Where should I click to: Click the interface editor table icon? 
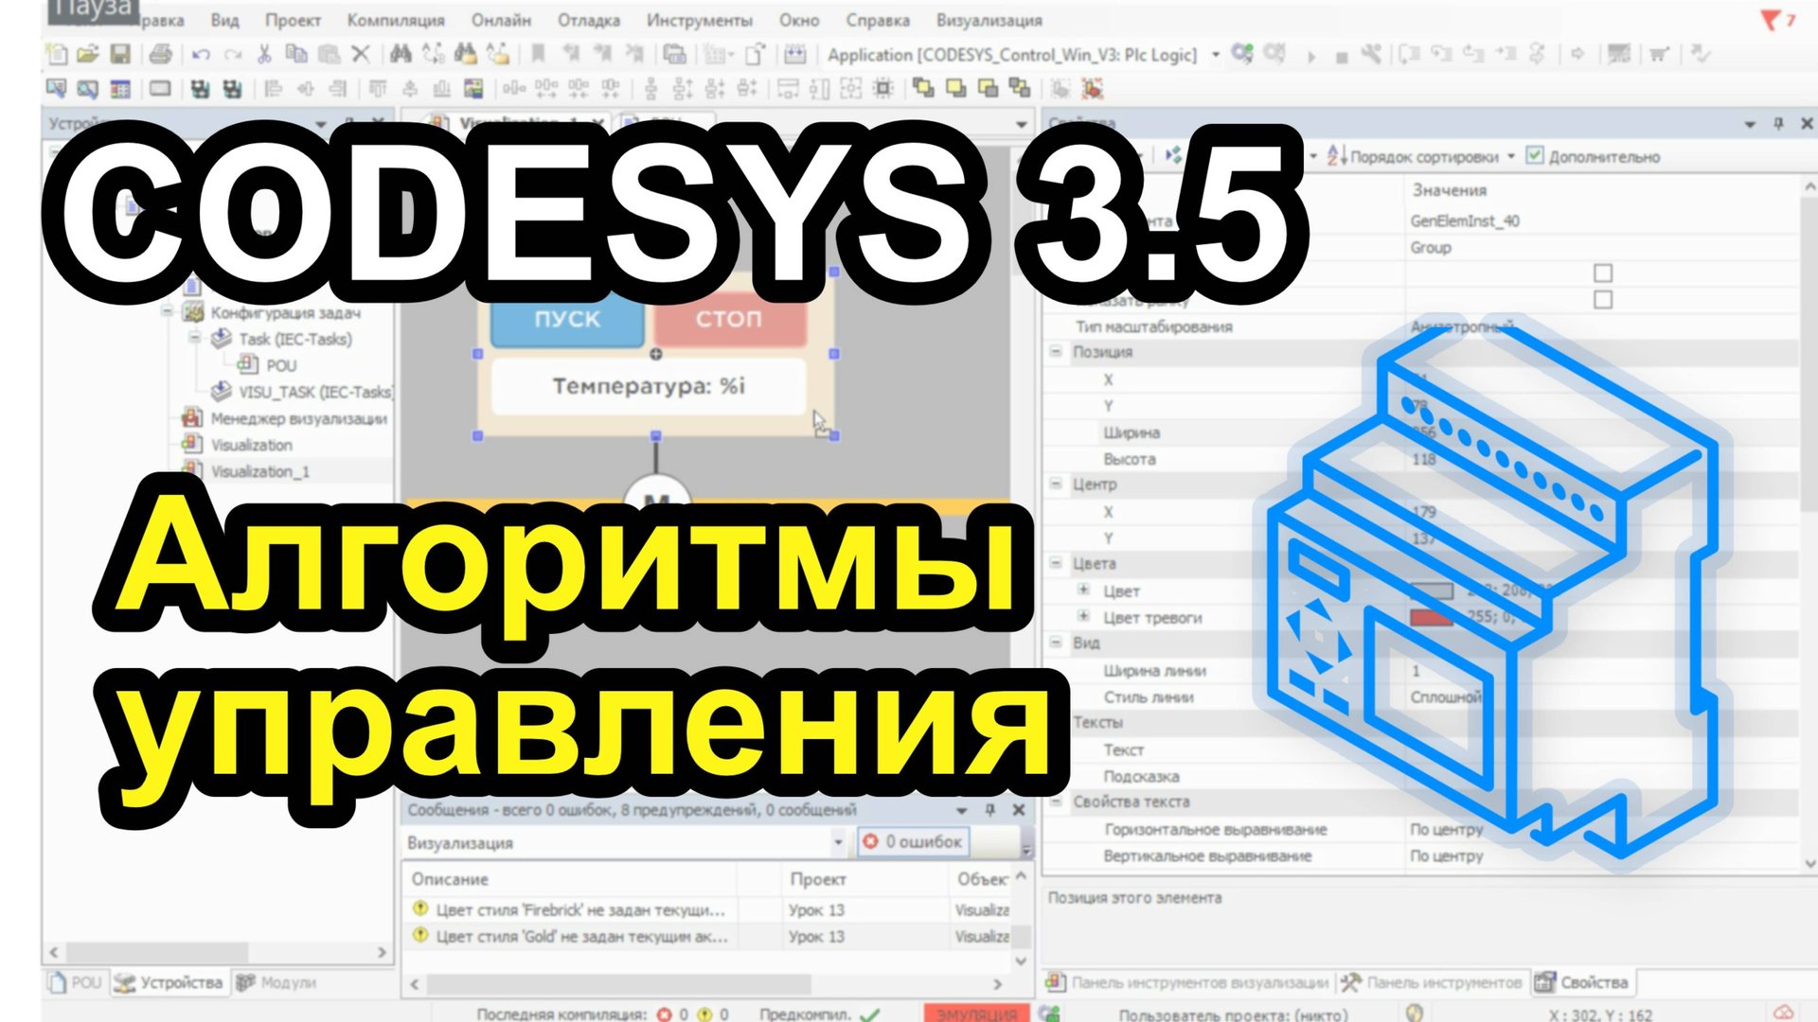tap(120, 90)
